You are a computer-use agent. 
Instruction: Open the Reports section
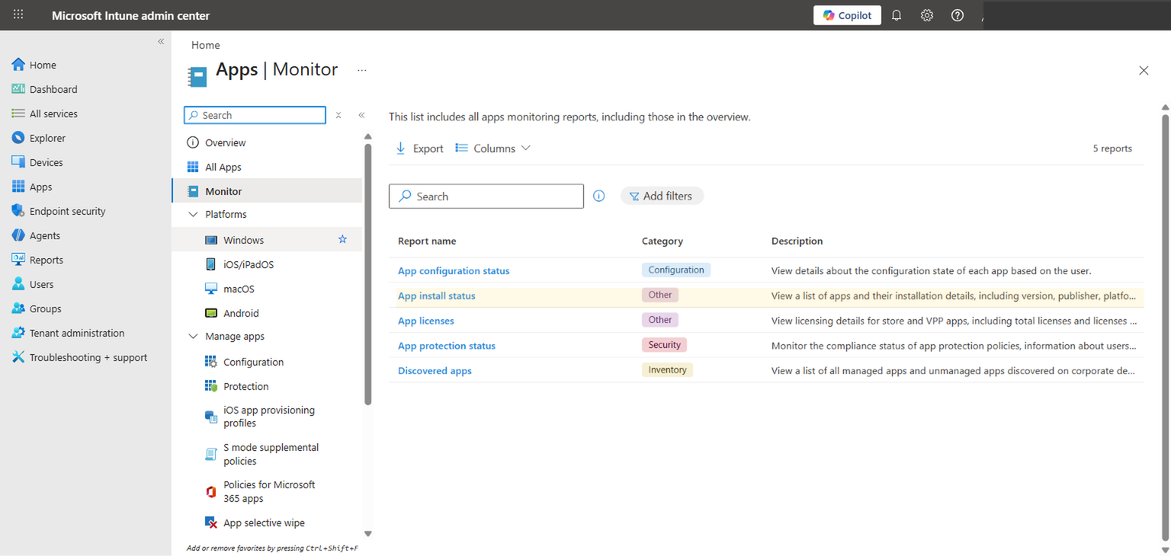click(47, 259)
